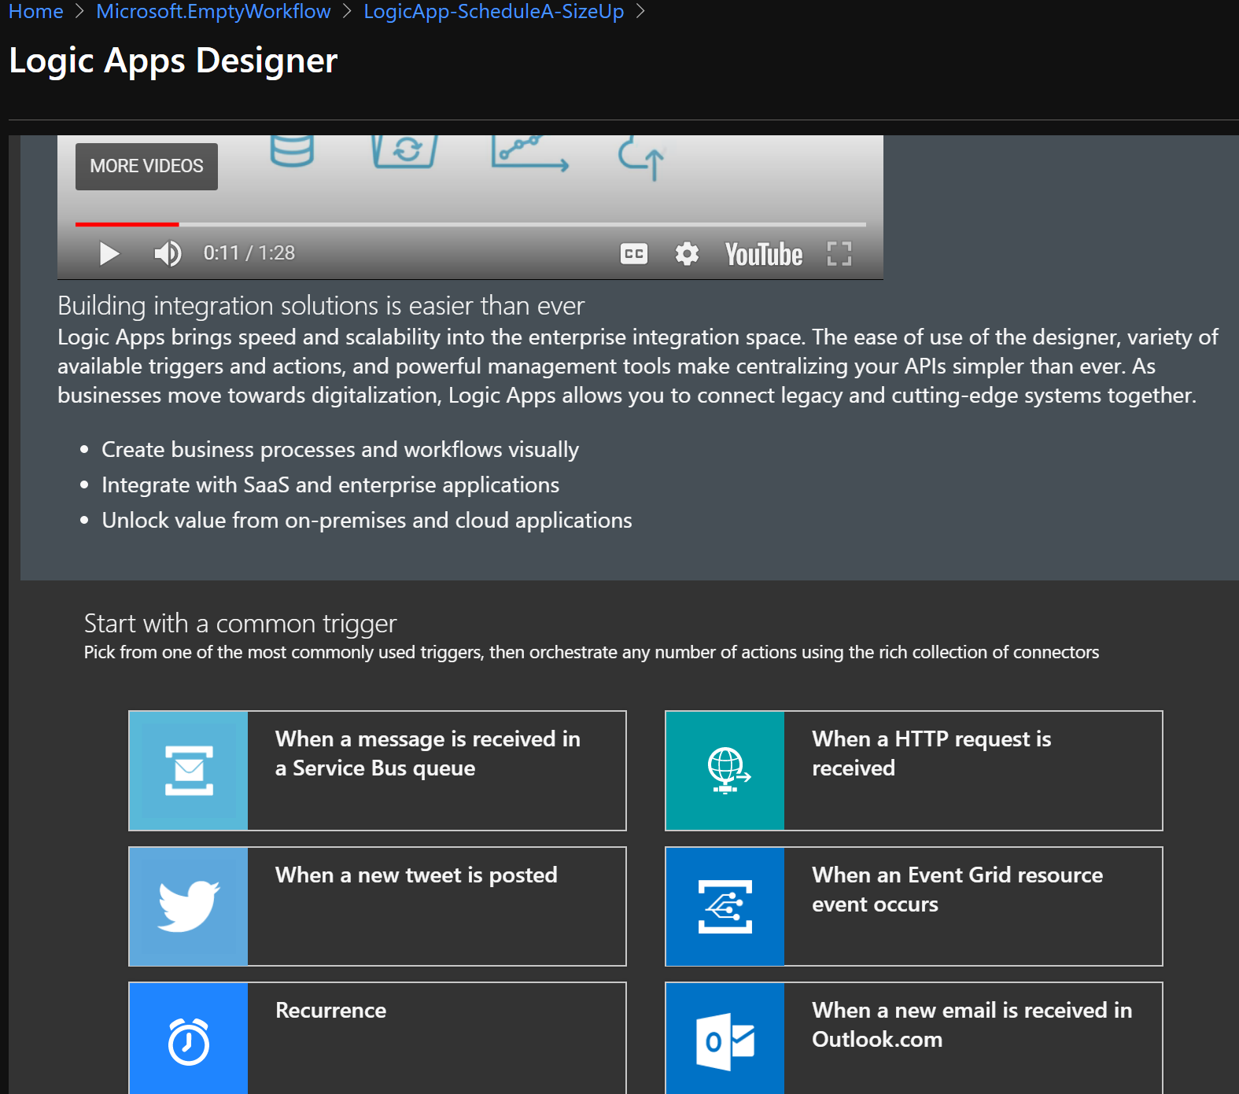This screenshot has width=1239, height=1094.
Task: Choose 'When an Event Grid resource event occurs'
Action: pos(914,906)
